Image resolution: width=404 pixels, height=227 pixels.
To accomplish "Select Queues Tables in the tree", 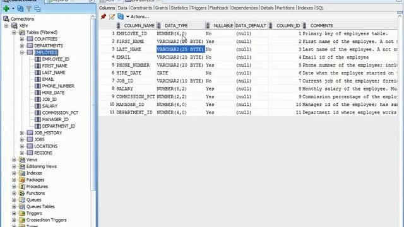I will pos(40,206).
